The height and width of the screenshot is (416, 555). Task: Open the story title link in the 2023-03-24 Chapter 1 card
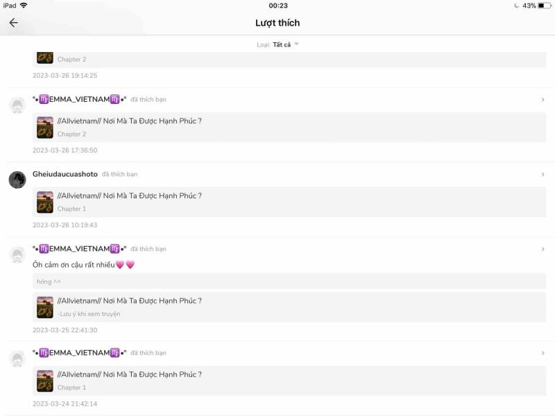pos(130,374)
